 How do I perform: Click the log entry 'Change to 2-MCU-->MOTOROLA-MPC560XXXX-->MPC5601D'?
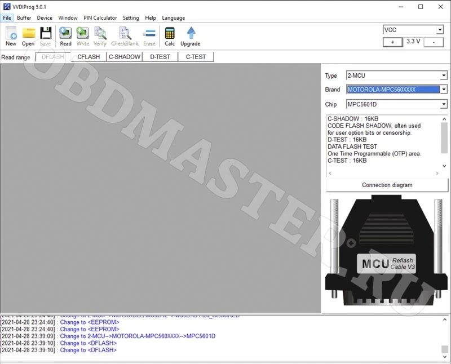(138, 336)
